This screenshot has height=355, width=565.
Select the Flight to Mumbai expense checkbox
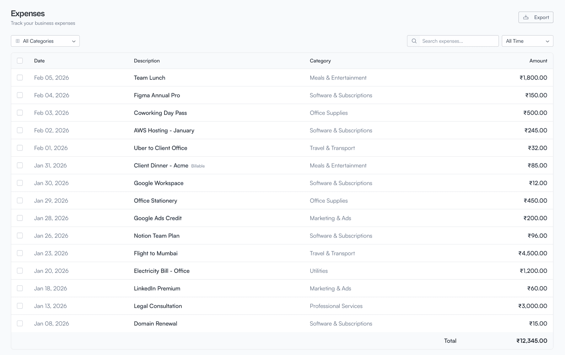pyautogui.click(x=20, y=253)
